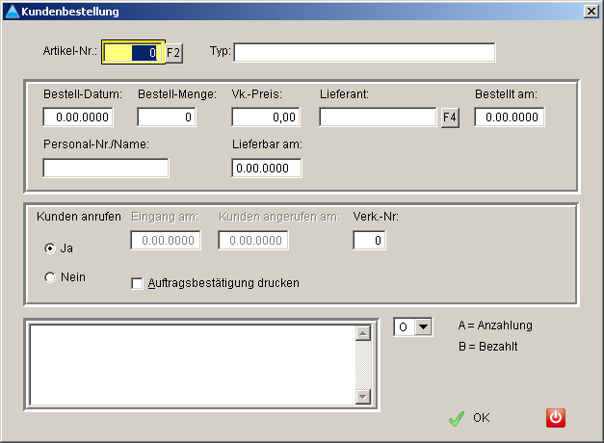This screenshot has height=443, width=604.
Task: Click the 'Kunden anrufen' label
Action: [79, 217]
